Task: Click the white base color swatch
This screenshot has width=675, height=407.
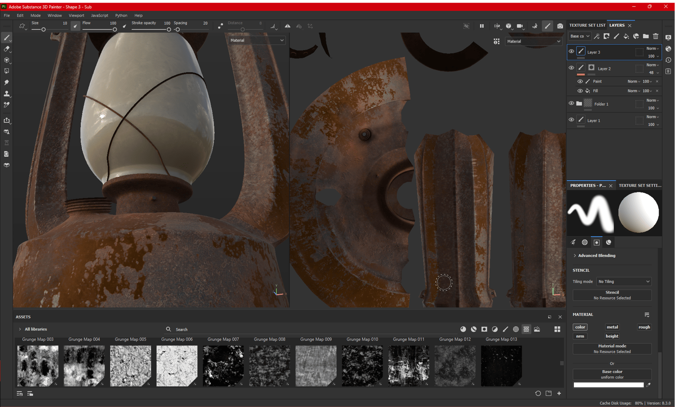Action: click(x=608, y=385)
